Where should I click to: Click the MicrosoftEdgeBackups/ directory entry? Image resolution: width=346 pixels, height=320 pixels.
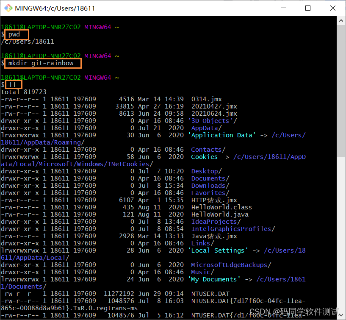[x=231, y=265]
